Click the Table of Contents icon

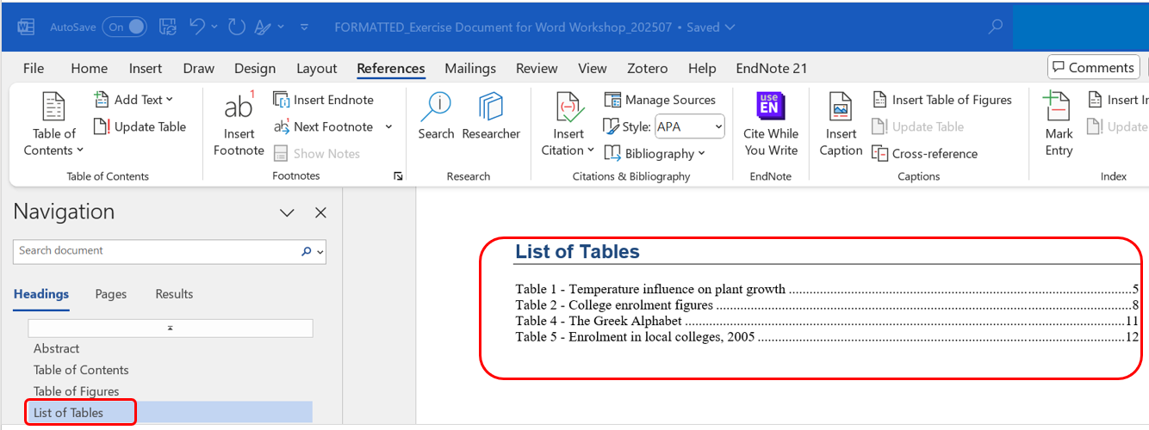(54, 107)
